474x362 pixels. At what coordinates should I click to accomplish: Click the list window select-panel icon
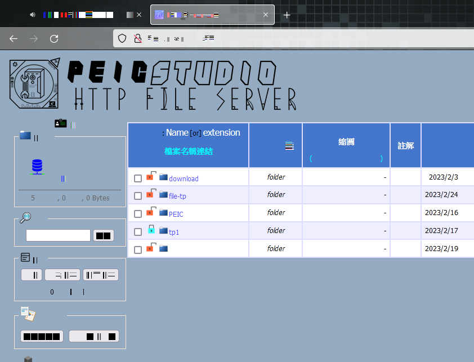pyautogui.click(x=25, y=257)
